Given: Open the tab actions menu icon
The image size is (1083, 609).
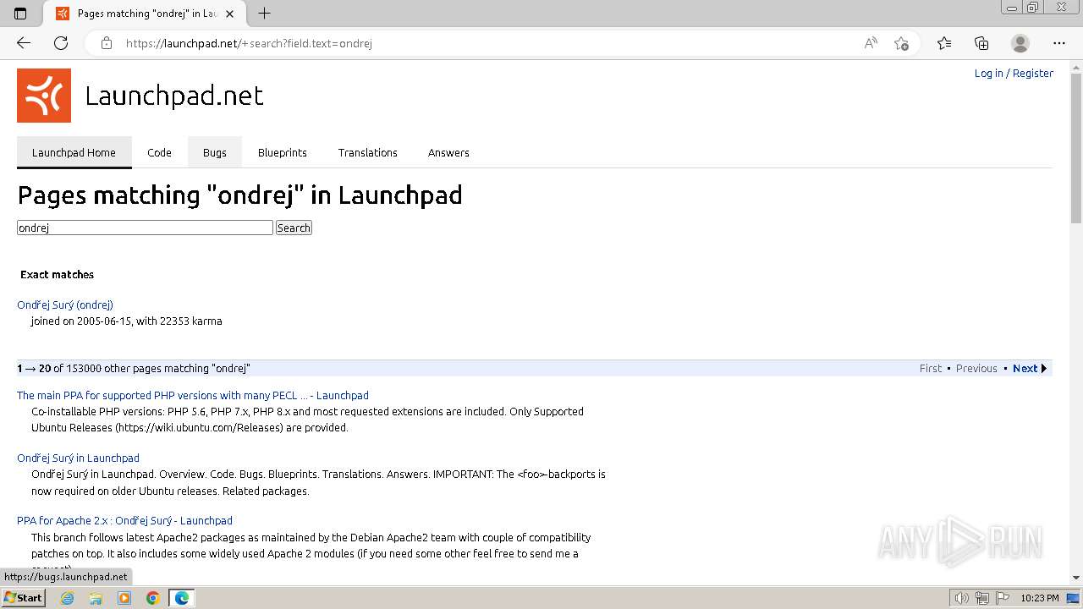Looking at the screenshot, I should point(20,14).
